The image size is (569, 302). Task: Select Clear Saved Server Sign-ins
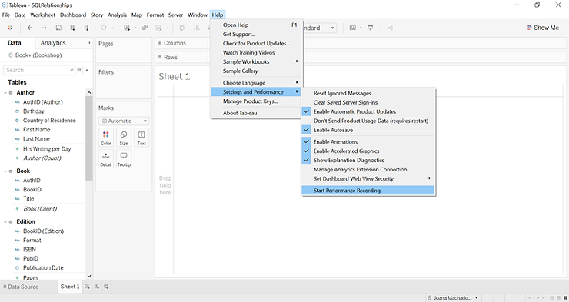coord(368,102)
